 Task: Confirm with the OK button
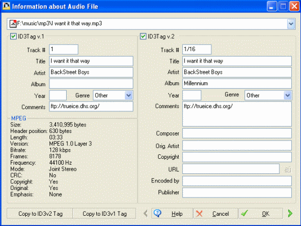coord(261,214)
